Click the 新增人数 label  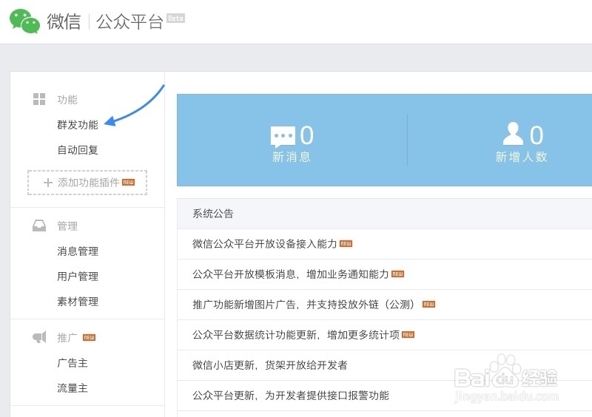tap(521, 157)
